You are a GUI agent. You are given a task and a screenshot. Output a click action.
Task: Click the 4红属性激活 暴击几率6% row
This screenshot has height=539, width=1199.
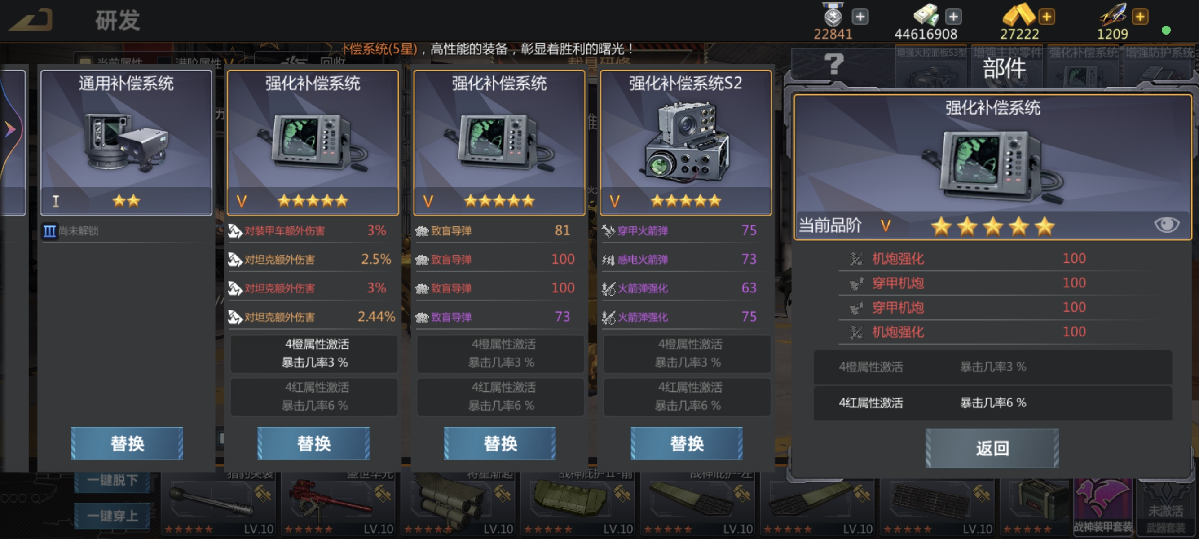click(x=992, y=402)
